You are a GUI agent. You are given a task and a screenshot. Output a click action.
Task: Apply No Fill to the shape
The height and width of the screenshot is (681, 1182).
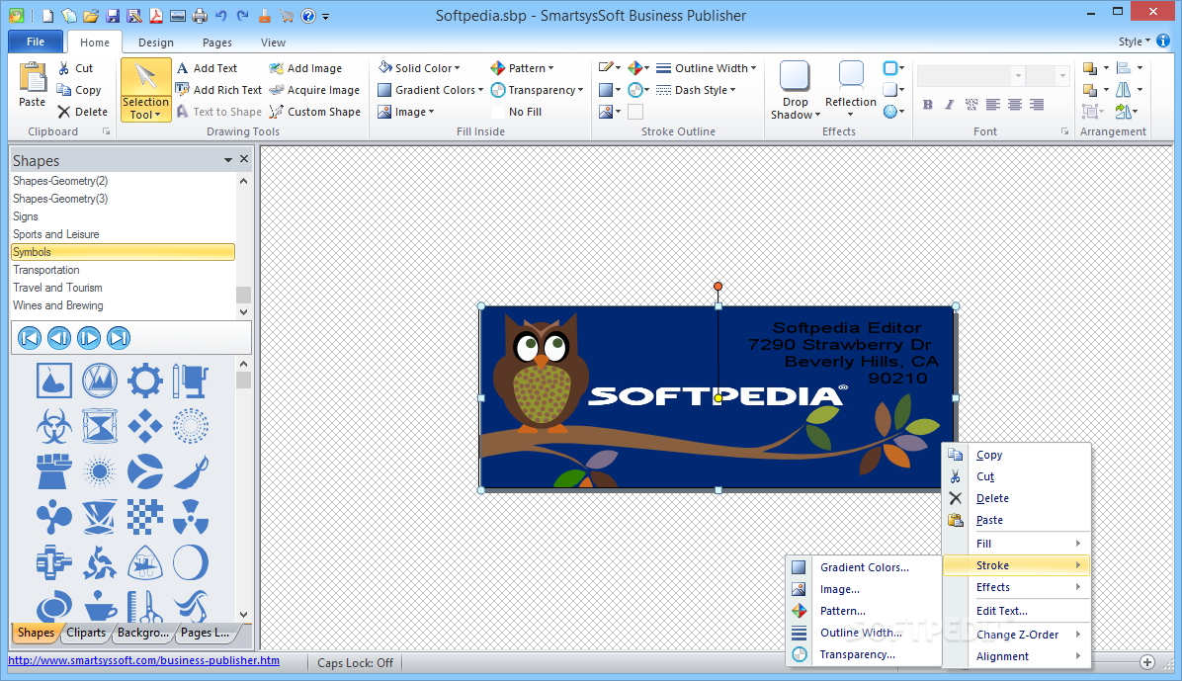[516, 112]
